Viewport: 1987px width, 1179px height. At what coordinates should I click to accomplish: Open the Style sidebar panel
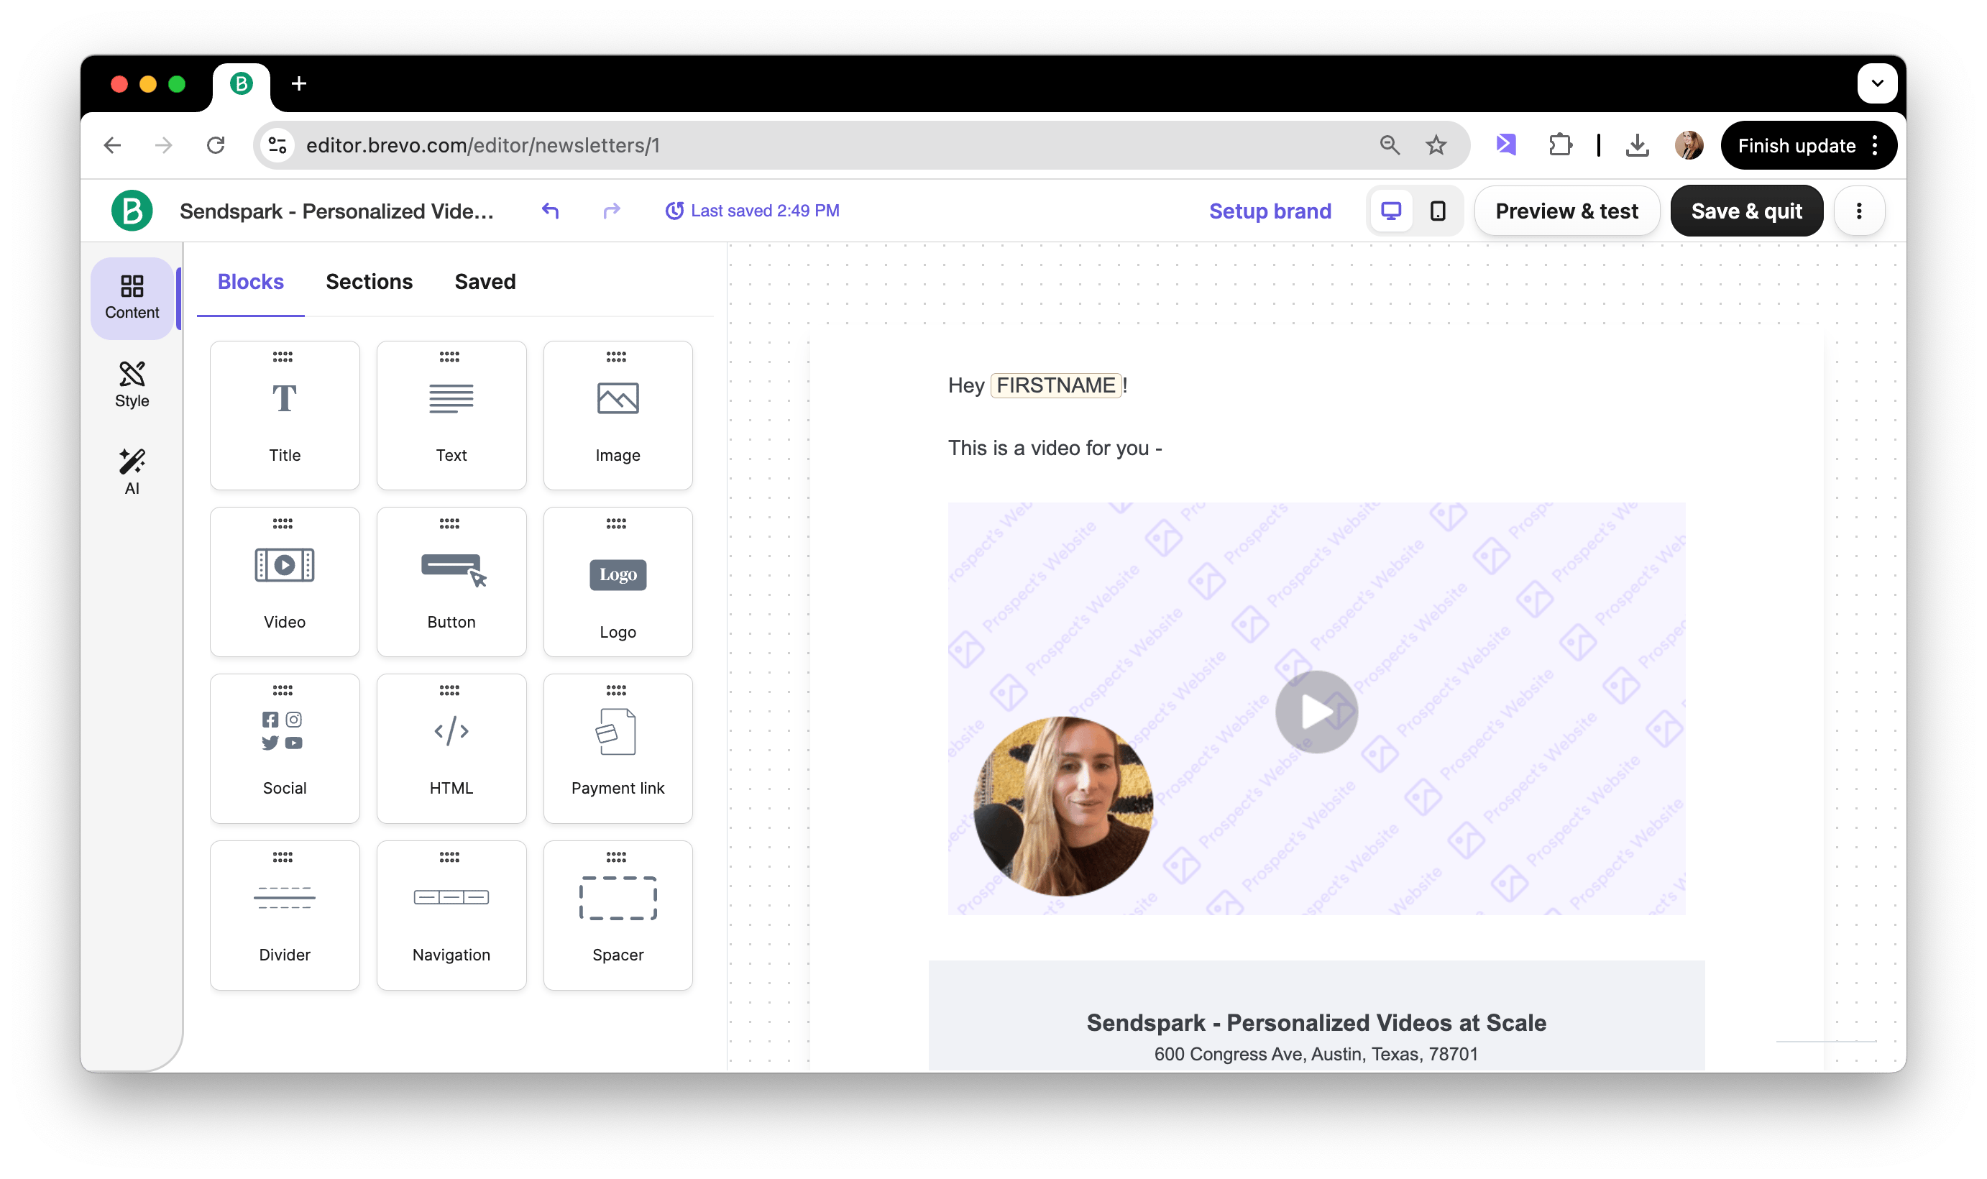pyautogui.click(x=132, y=385)
